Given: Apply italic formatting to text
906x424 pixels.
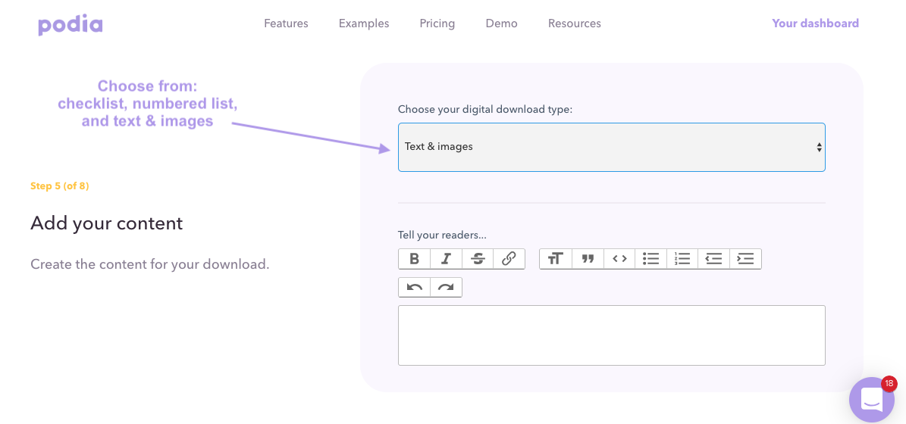Looking at the screenshot, I should (x=446, y=259).
